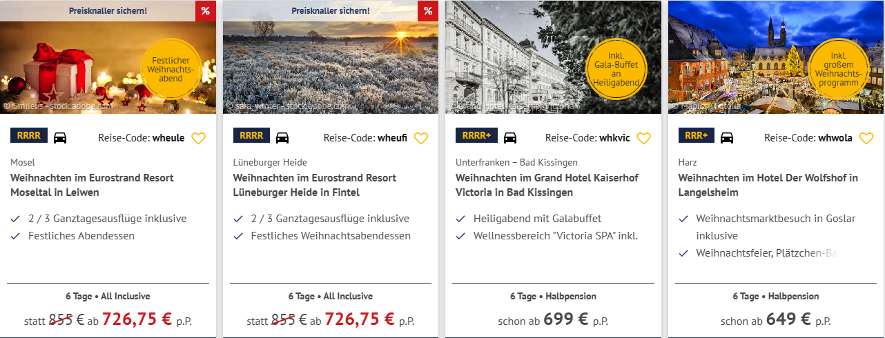The width and height of the screenshot is (885, 338).
Task: Click the Goslar Christmas market photo
Action: click(x=739, y=69)
